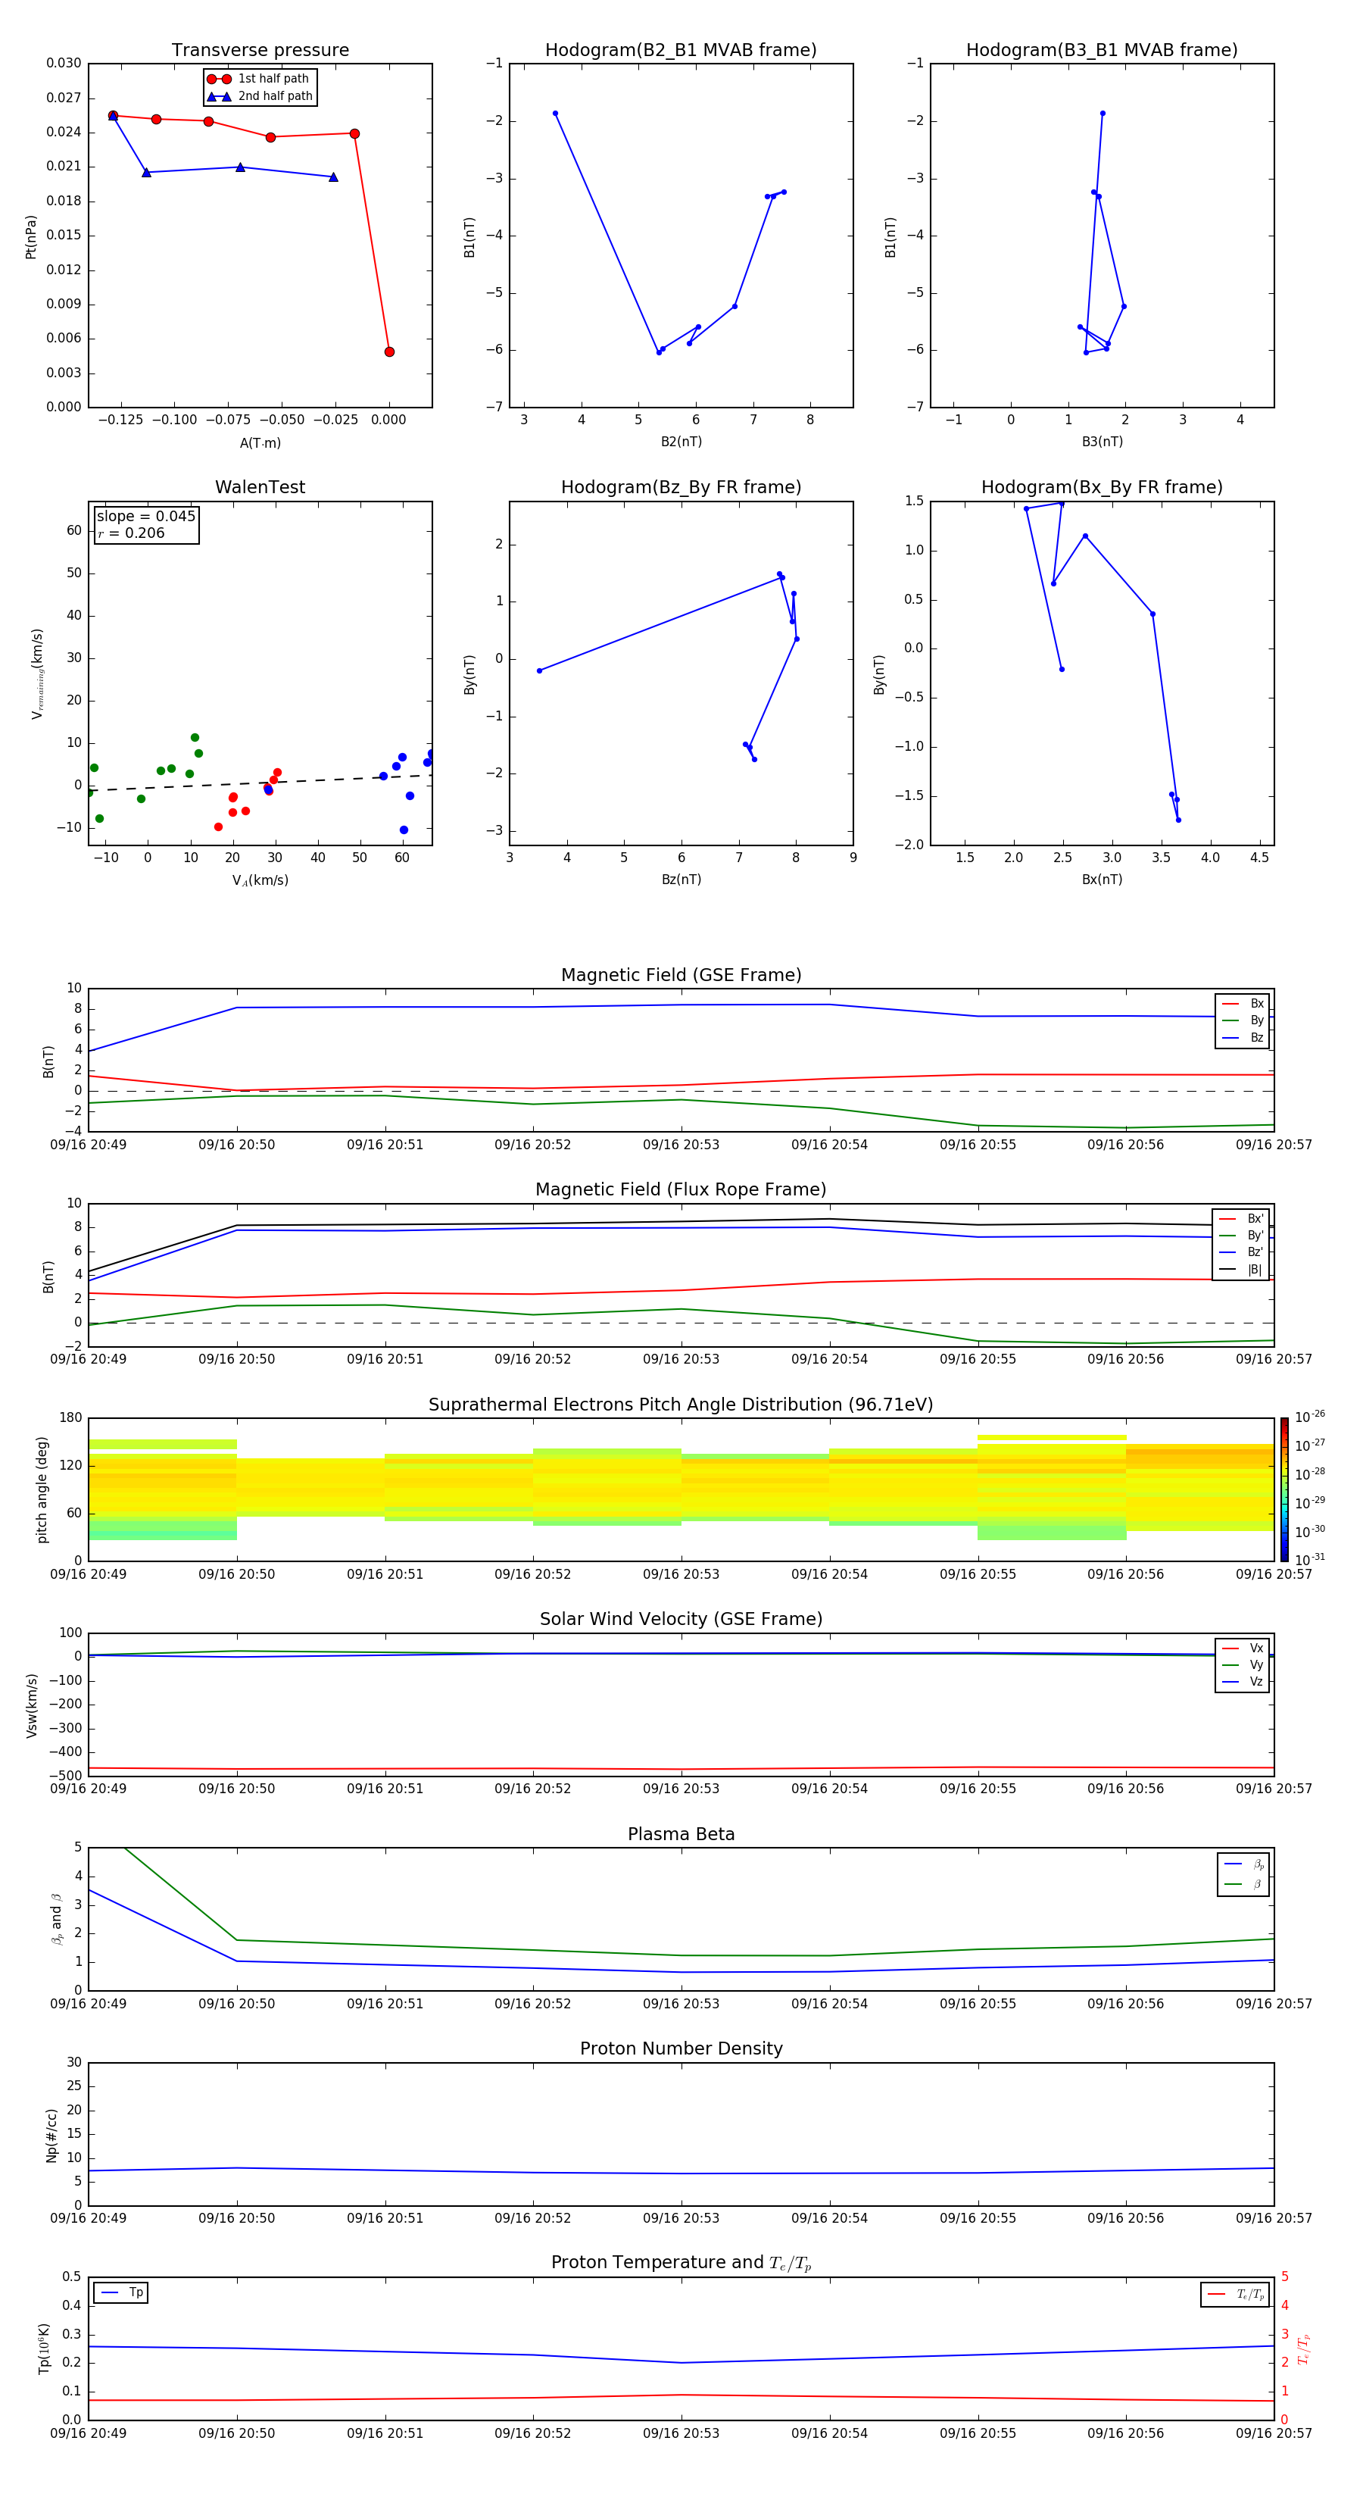Click the 'Bx' entry in GSE legend
Screen dimensions: 1363x2500
click(1243, 1004)
